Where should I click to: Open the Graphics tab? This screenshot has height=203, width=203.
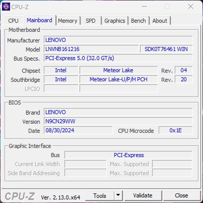pyautogui.click(x=115, y=21)
